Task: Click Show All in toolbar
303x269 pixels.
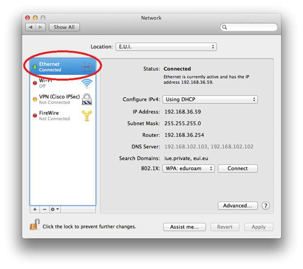Action: point(64,27)
